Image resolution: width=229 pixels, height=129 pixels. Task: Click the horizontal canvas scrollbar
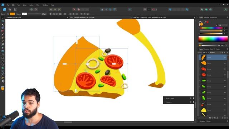coord(68,122)
